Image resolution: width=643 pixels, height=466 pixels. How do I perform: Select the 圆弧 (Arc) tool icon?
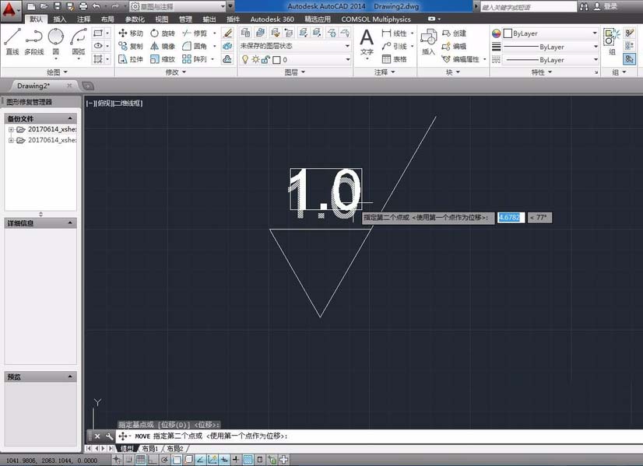pos(79,37)
